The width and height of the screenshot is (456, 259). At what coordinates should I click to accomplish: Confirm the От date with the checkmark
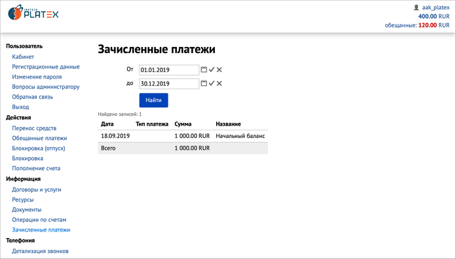coord(212,69)
